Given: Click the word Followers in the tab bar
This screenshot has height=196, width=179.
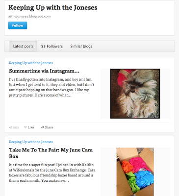Looking at the screenshot, I should [55, 47].
